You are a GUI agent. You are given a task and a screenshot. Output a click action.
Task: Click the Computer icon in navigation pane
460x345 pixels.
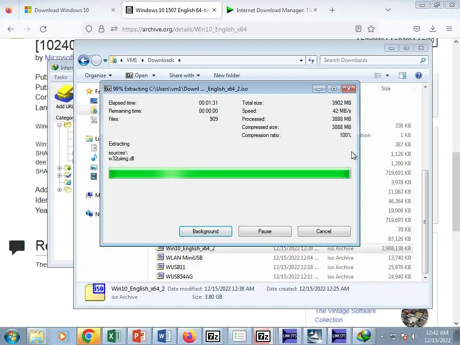(89, 195)
